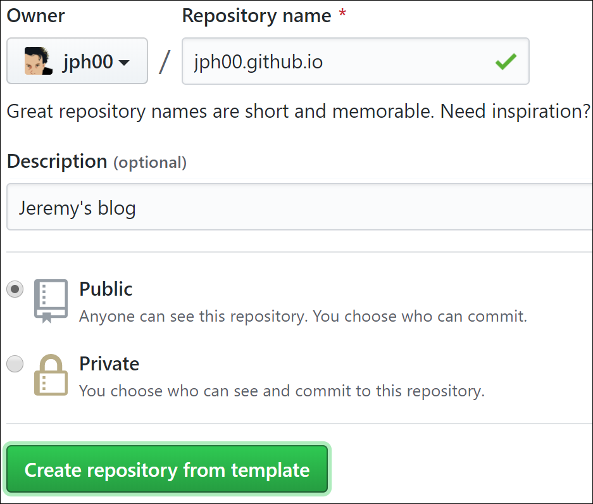The image size is (593, 504).
Task: Click the Private padlock icon
Action: (x=51, y=374)
